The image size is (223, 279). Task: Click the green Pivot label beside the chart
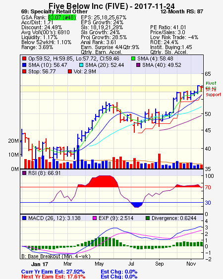click(211, 83)
